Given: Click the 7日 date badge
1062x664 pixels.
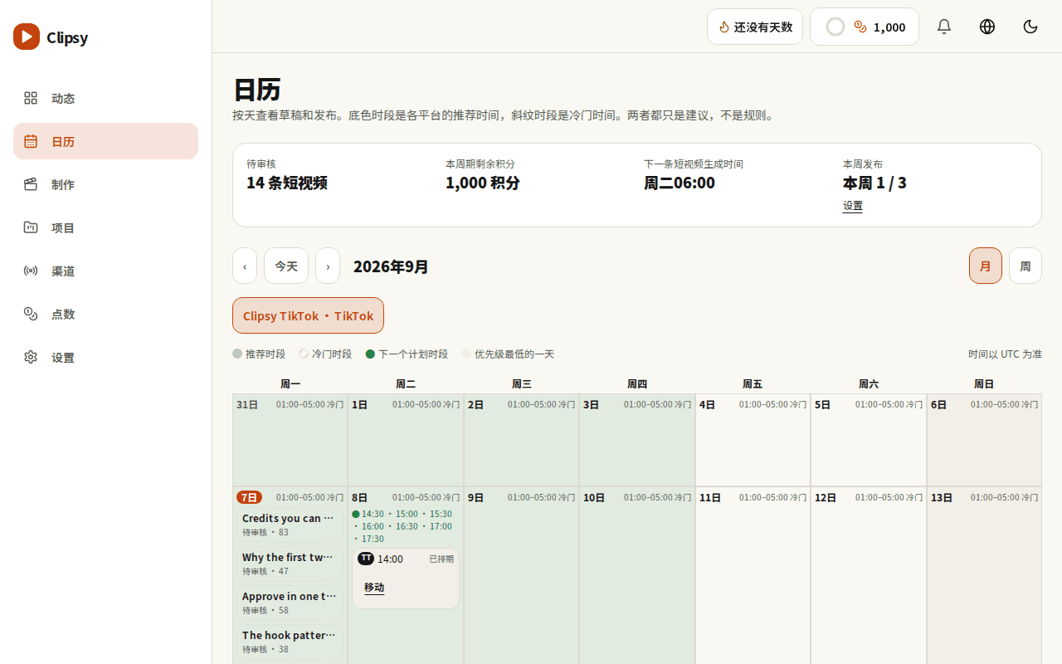Looking at the screenshot, I should [249, 497].
